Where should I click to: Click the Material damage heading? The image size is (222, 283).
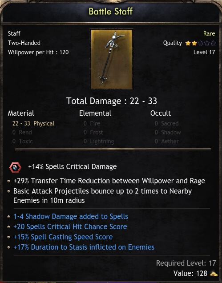[x=21, y=113]
